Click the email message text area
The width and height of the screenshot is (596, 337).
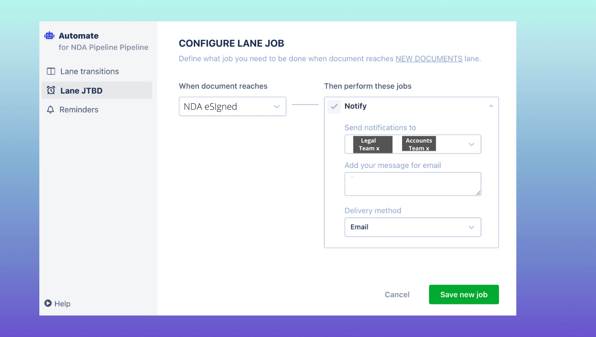pyautogui.click(x=413, y=184)
